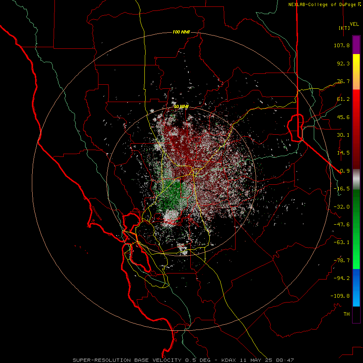Click the purple band of the color scale
The height and width of the screenshot is (363, 363).
[356, 45]
